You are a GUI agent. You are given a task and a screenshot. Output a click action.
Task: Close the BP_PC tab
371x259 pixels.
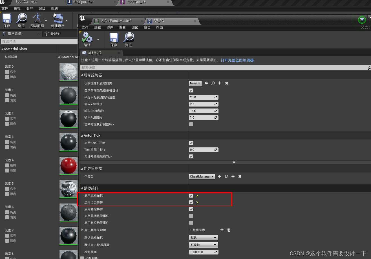click(x=195, y=21)
